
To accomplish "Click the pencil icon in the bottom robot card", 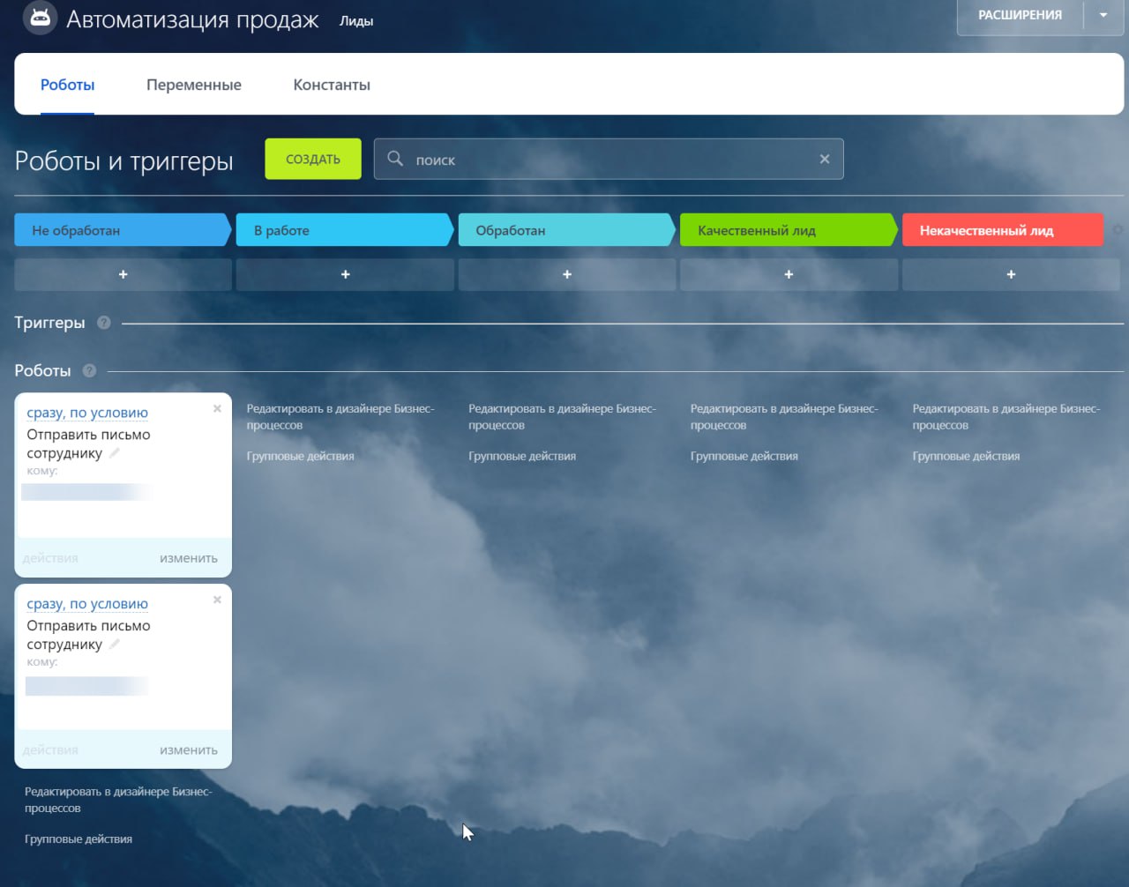I will [x=115, y=645].
